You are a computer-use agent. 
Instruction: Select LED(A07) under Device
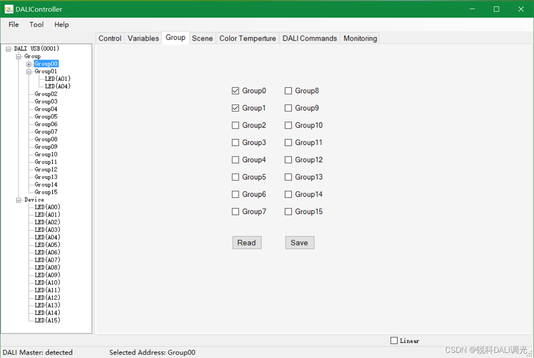47,260
